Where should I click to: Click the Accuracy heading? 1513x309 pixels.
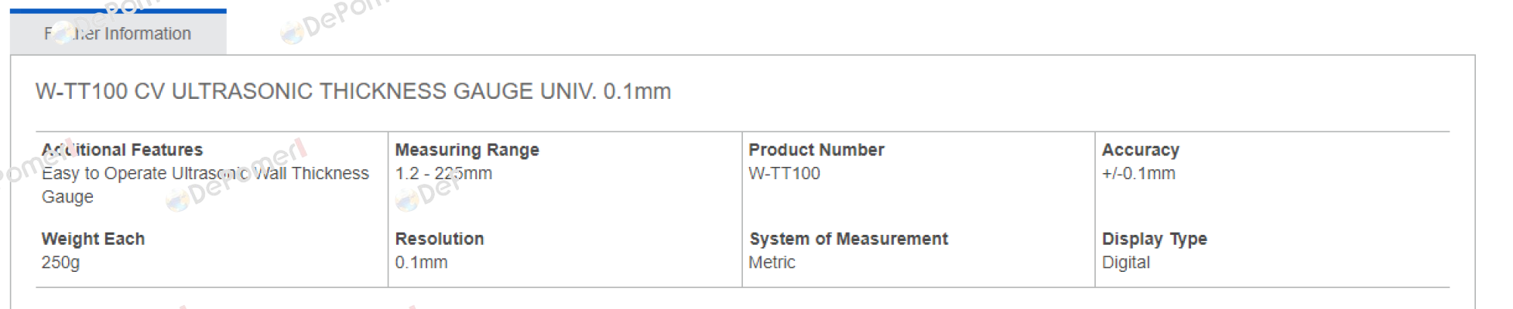[x=1140, y=150]
